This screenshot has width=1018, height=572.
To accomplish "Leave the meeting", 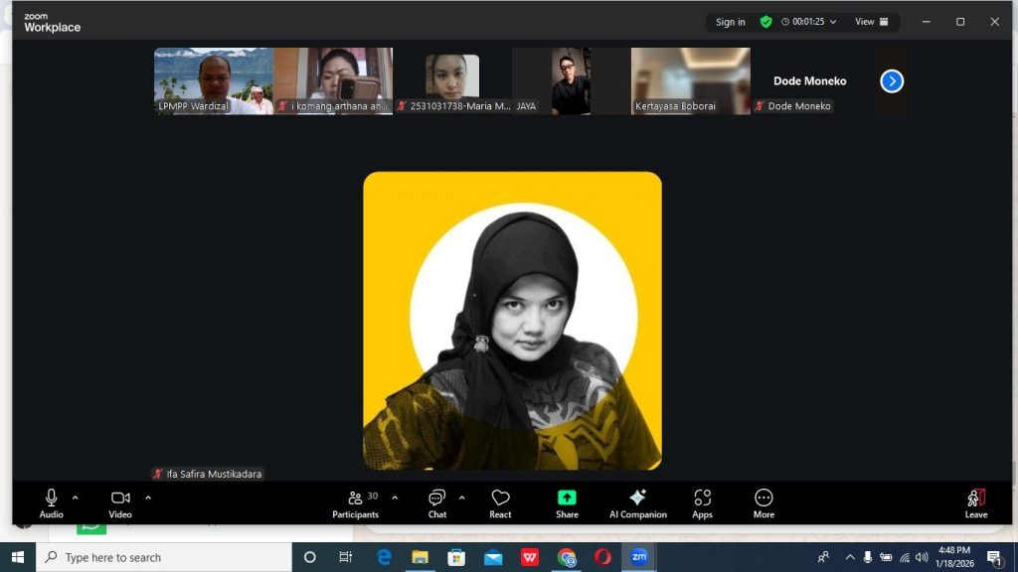I will point(975,502).
